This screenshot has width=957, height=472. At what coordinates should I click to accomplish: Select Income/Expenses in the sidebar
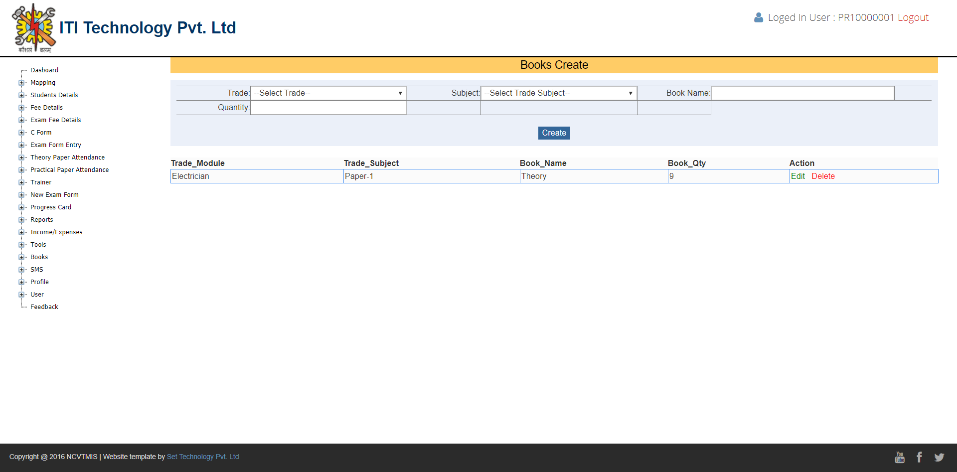pyautogui.click(x=56, y=232)
